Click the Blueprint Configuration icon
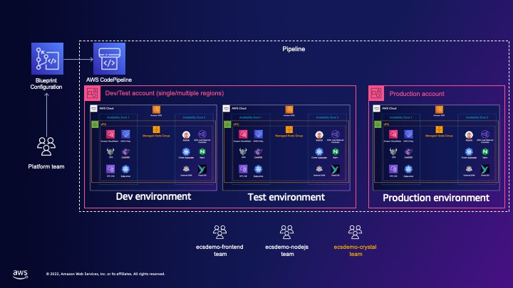This screenshot has width=513, height=288. [x=48, y=58]
